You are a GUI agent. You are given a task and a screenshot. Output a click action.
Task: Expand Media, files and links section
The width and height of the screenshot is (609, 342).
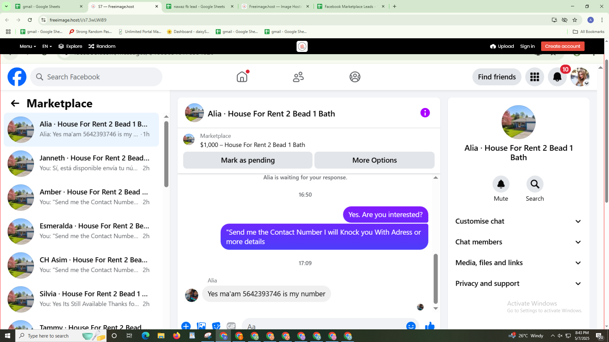click(x=518, y=263)
